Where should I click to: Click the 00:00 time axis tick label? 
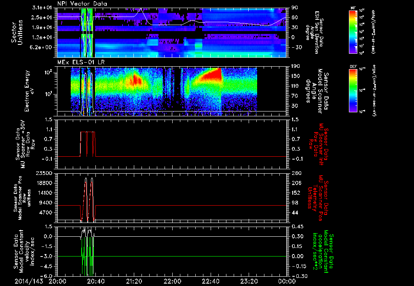pos(287,281)
